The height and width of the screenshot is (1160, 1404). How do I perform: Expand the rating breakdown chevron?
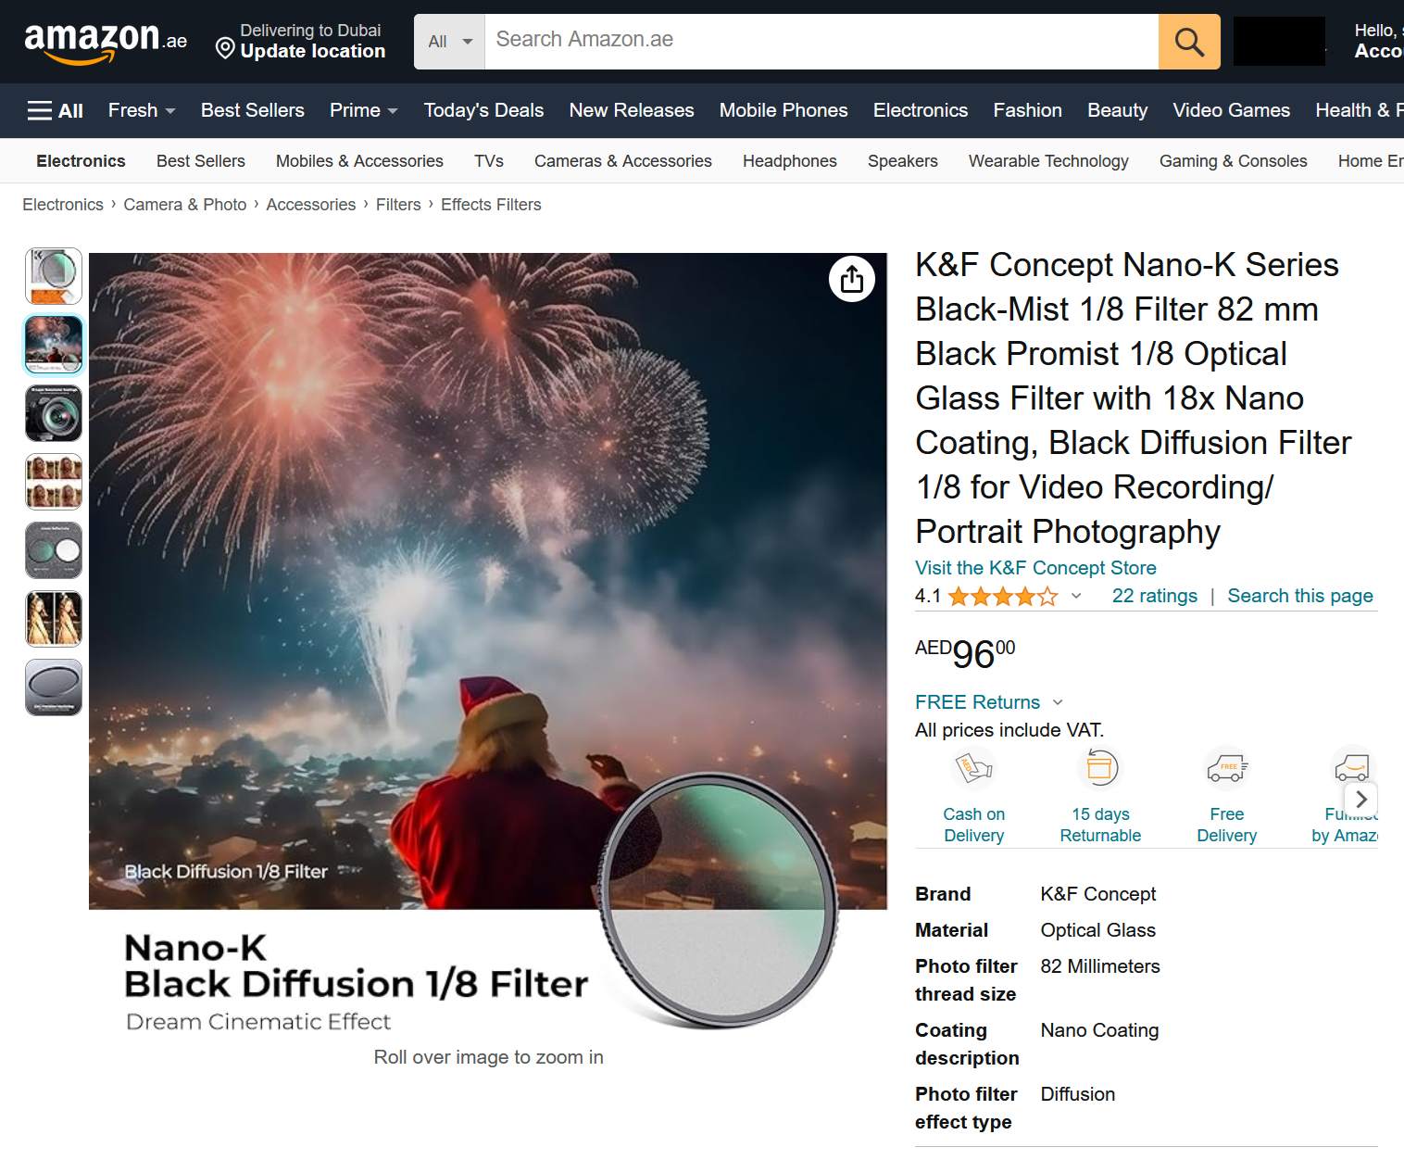1076,596
